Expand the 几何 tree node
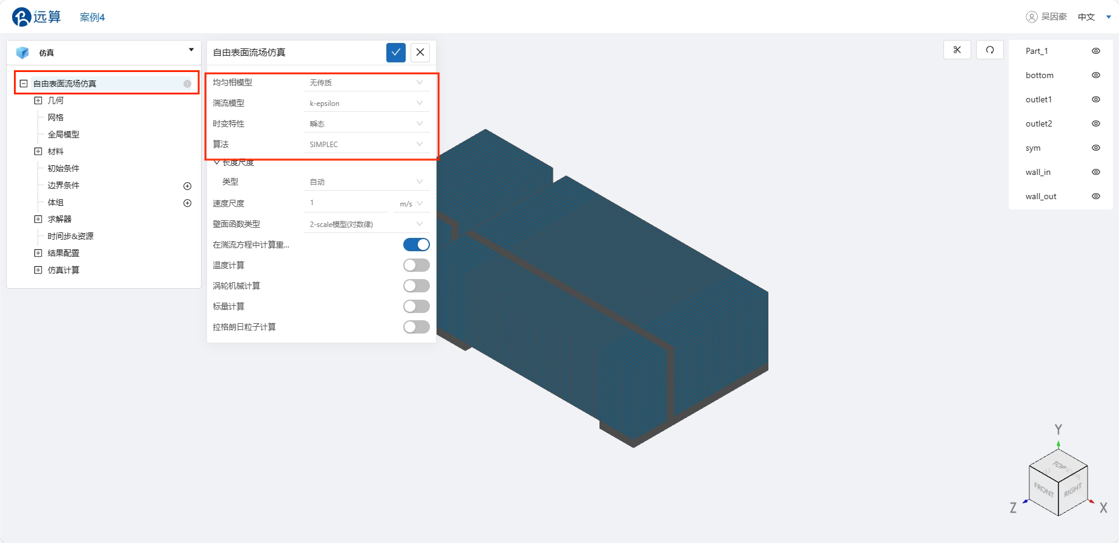The image size is (1119, 543). coord(38,100)
